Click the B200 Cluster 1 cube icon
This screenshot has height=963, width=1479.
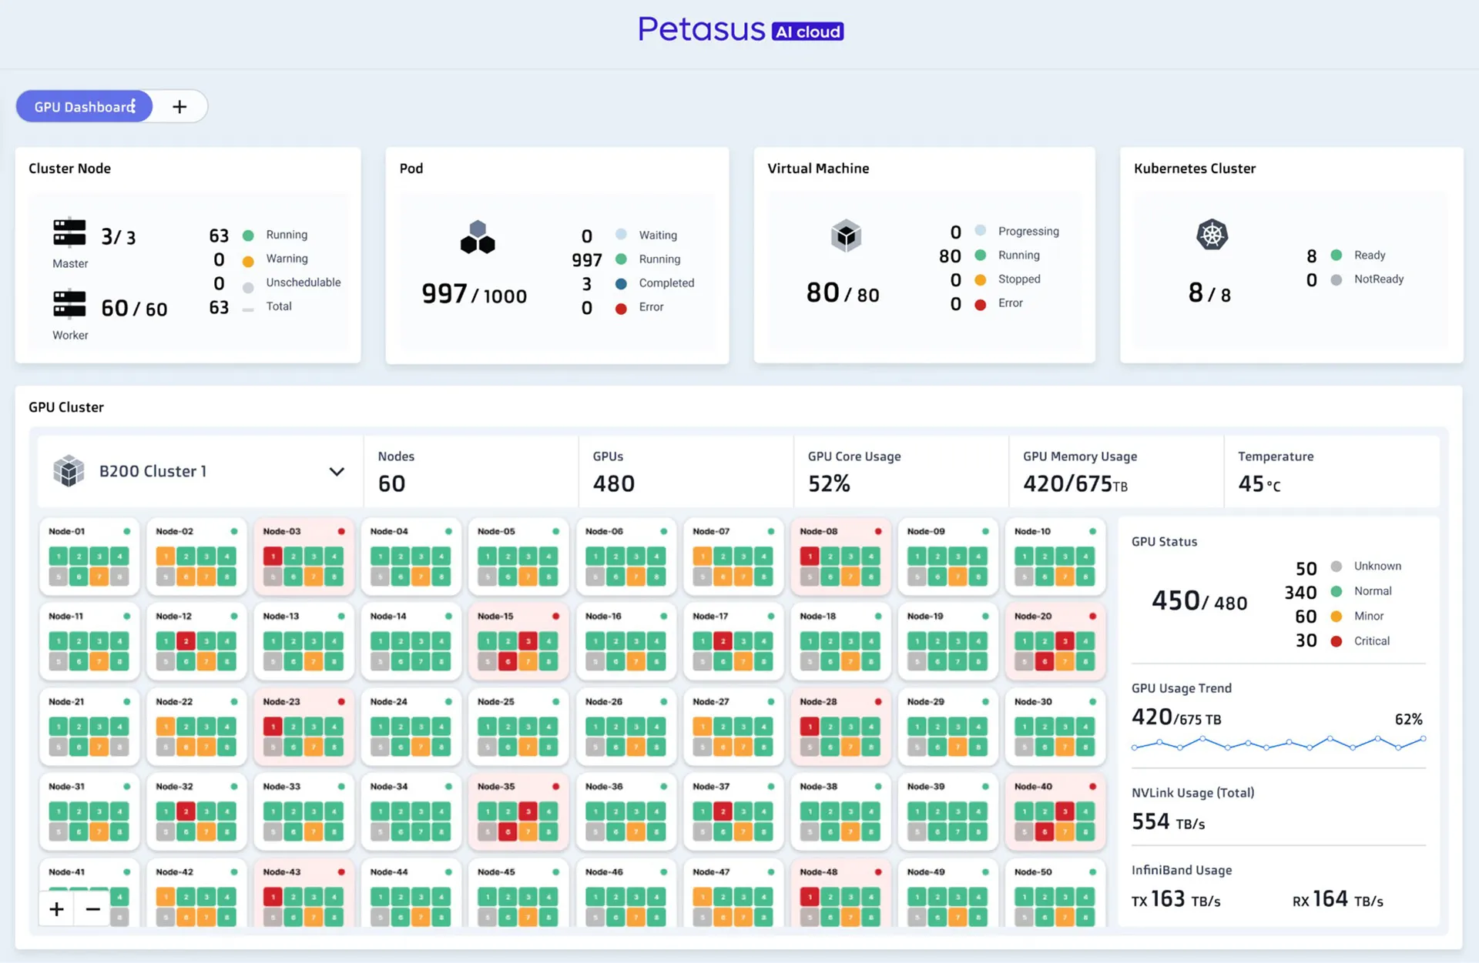69,471
